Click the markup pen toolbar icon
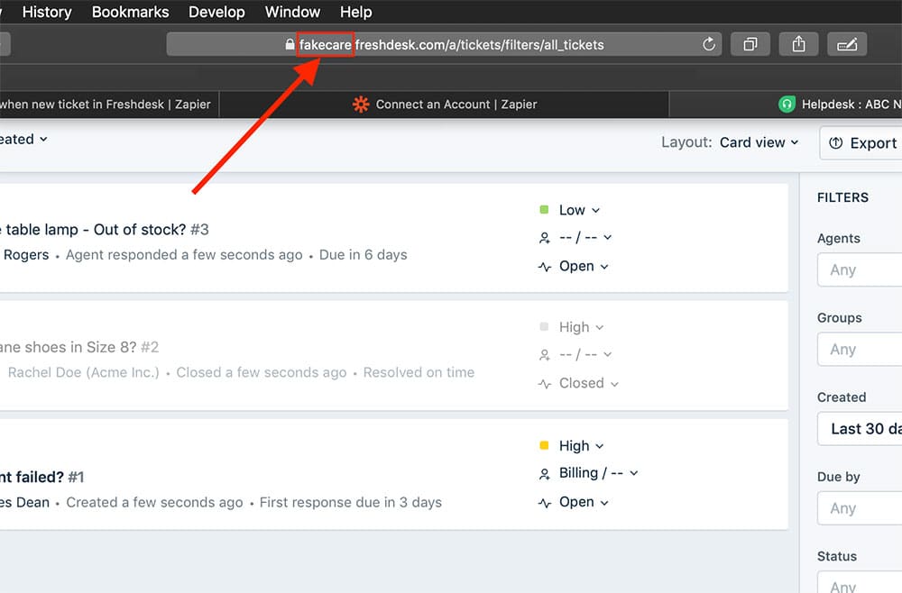902x593 pixels. 846,44
